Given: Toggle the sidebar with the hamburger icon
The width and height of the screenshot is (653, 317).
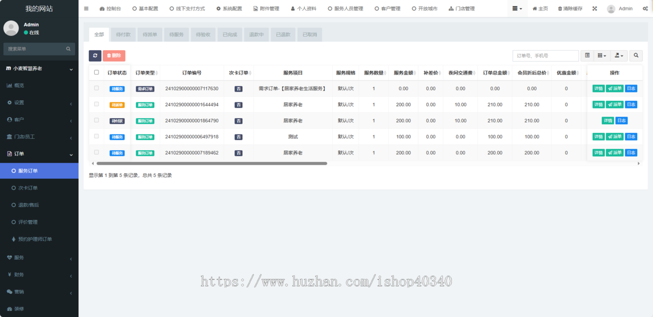Looking at the screenshot, I should coord(86,9).
